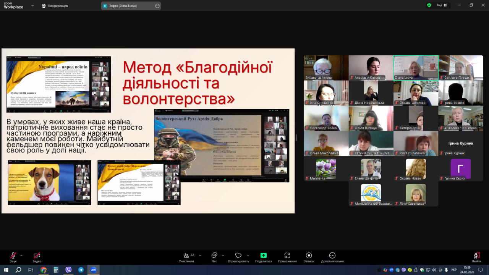Turn on the camera with the Видео button
The width and height of the screenshot is (489, 275).
click(37, 256)
